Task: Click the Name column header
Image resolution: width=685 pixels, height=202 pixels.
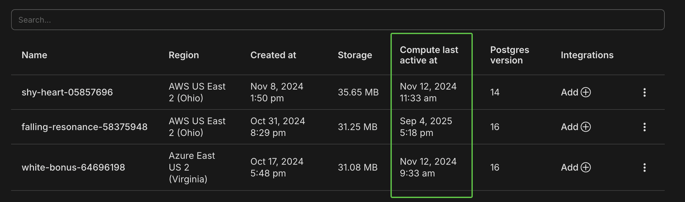Action: click(34, 55)
